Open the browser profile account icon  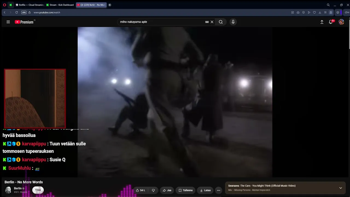pos(331,12)
